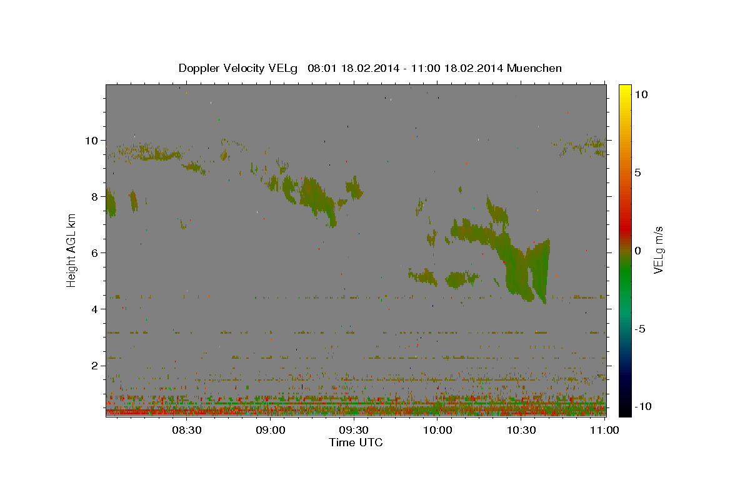Click the colorbar value label 5
Viewport: 750px width, 500px height.
tap(637, 172)
